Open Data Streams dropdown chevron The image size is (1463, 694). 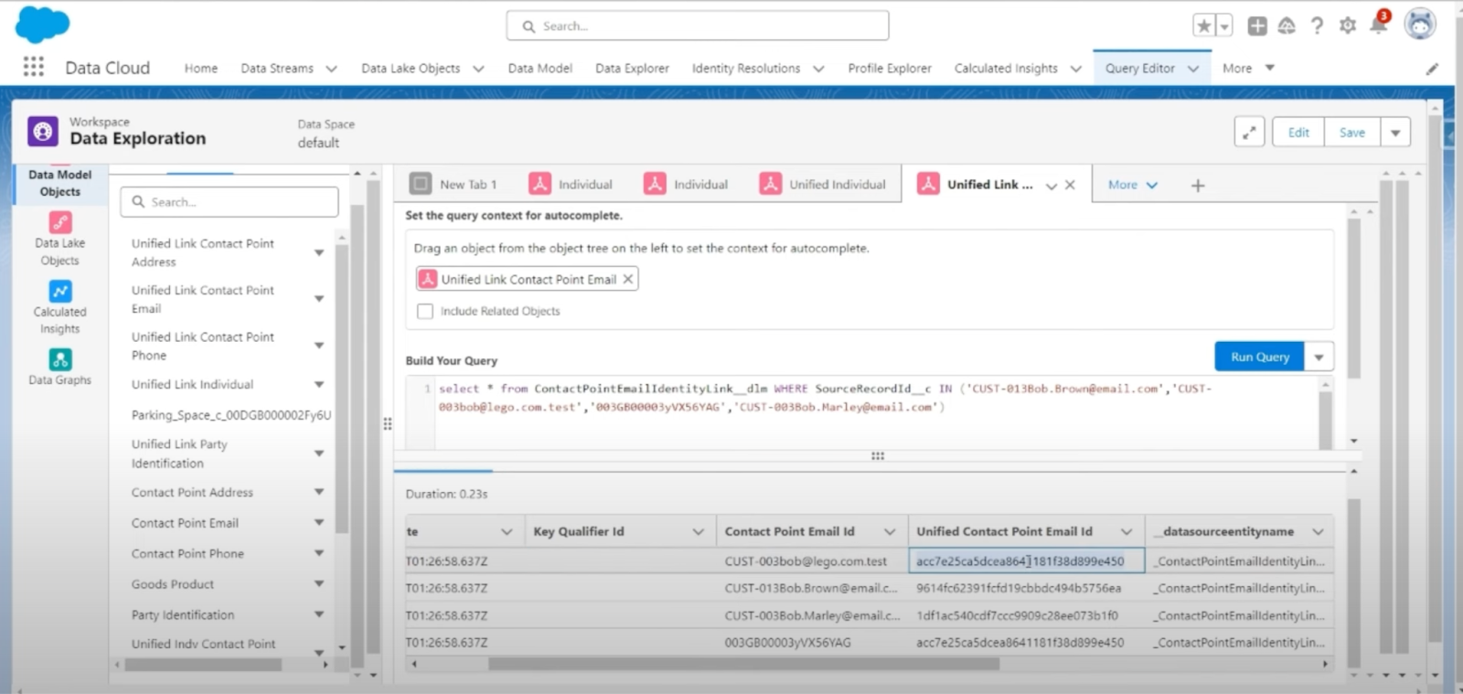(x=331, y=69)
